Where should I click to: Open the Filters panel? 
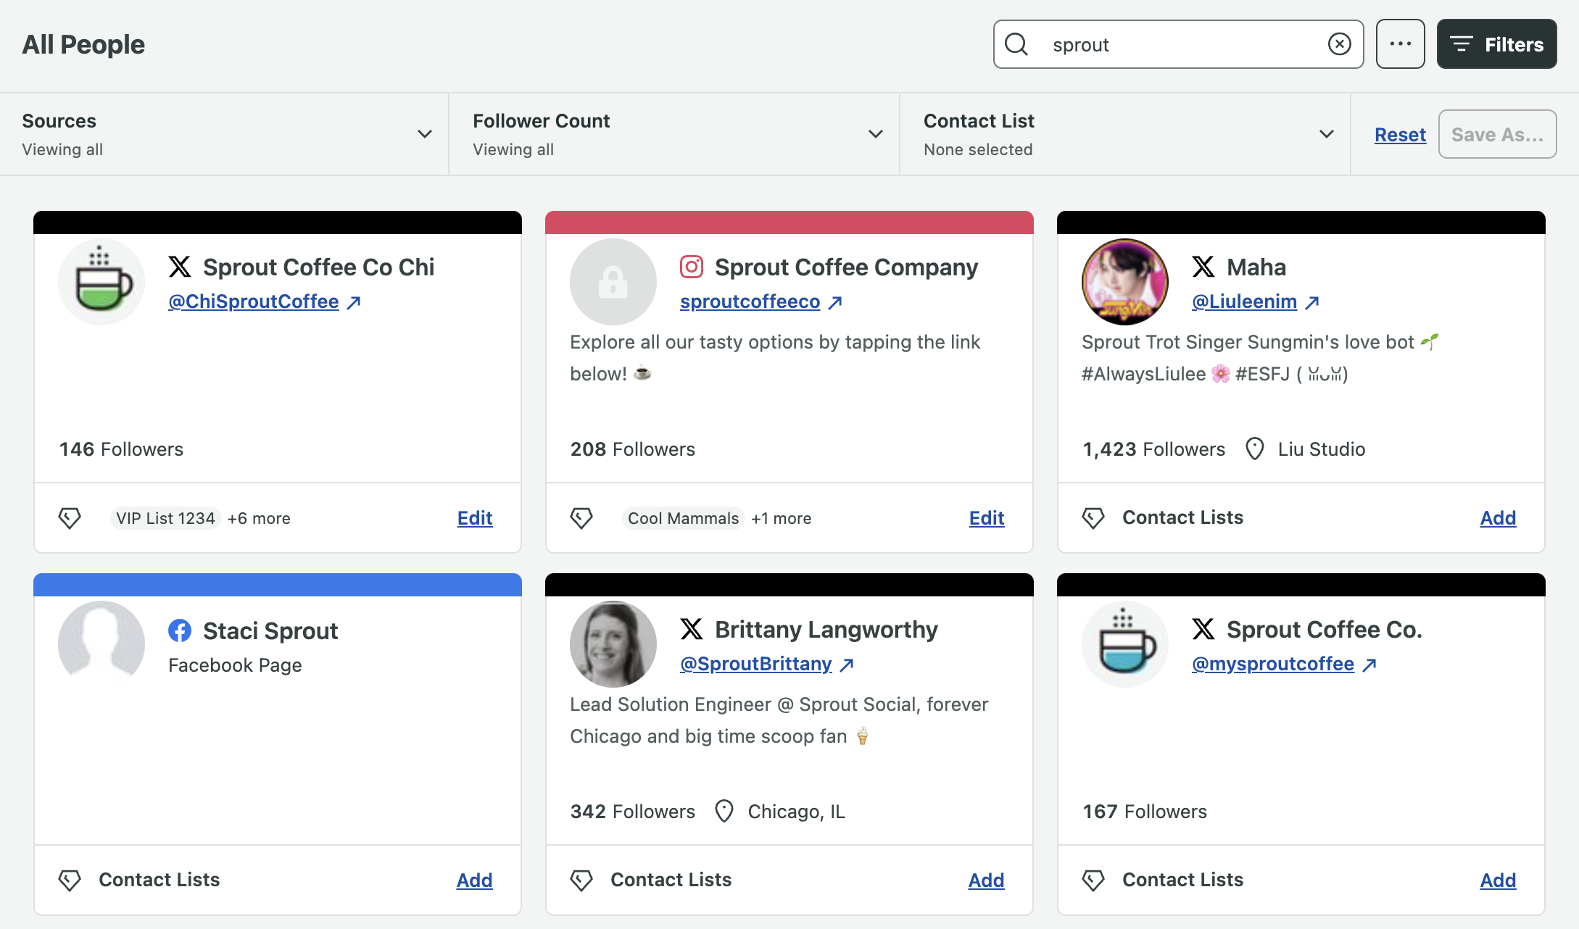pyautogui.click(x=1496, y=44)
